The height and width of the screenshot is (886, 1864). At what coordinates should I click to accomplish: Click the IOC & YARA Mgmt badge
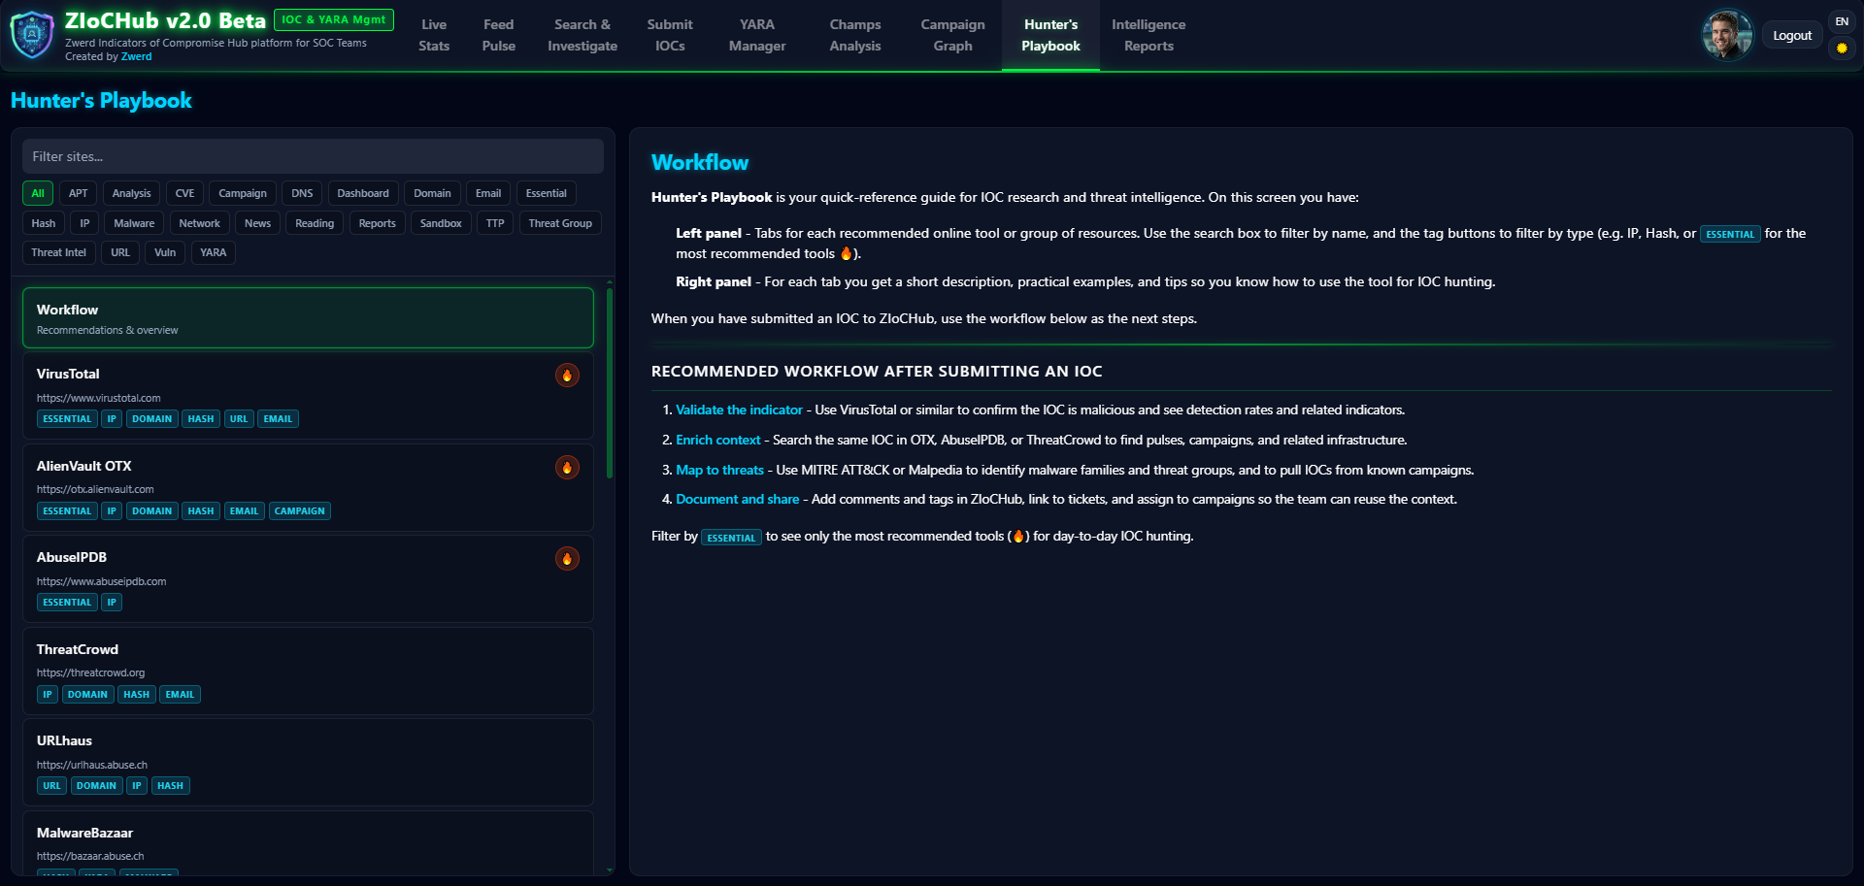point(333,19)
